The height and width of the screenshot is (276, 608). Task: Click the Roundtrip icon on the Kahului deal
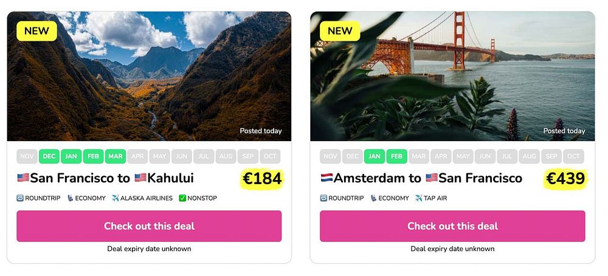20,198
